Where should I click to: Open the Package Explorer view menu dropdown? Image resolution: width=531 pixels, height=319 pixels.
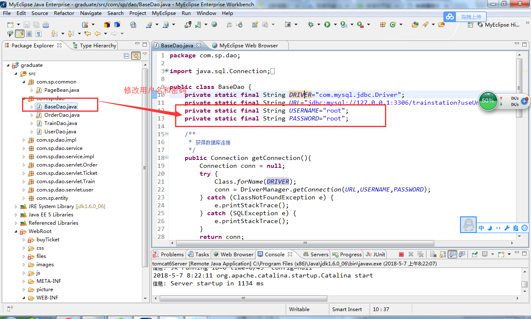click(145, 54)
